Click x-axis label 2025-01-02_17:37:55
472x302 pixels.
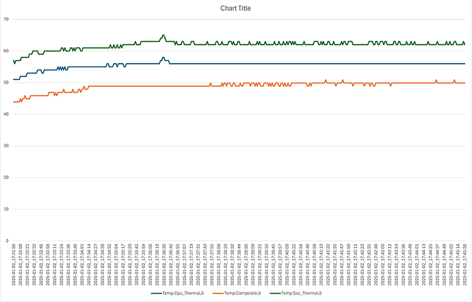[x=212, y=264]
